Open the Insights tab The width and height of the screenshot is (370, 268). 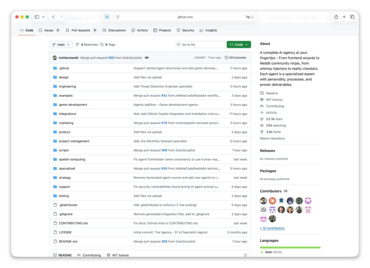pos(209,30)
